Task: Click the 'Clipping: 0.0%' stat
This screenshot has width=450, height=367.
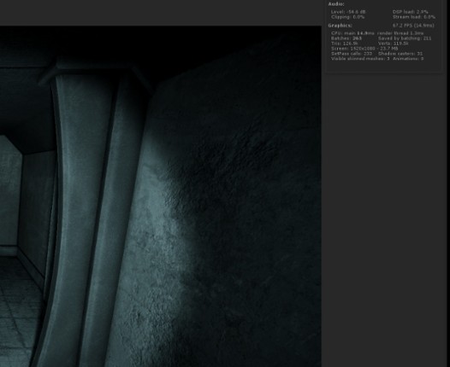Action: coord(347,17)
